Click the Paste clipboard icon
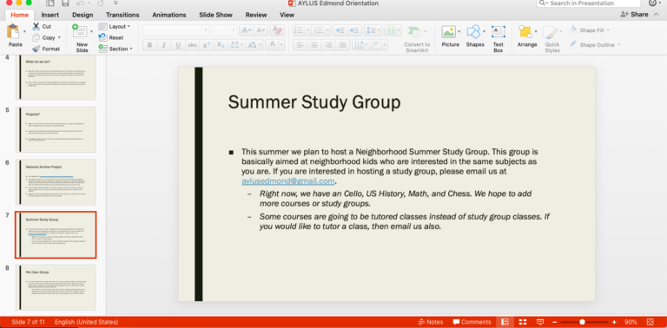The height and width of the screenshot is (328, 667). [x=14, y=32]
